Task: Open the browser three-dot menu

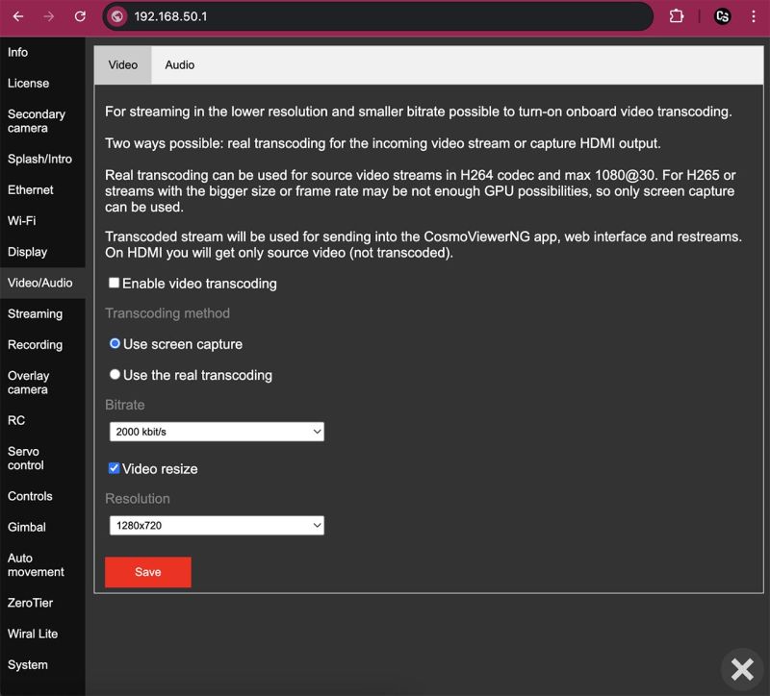Action: (x=754, y=16)
